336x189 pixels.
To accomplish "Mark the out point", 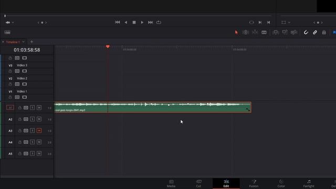I will (x=268, y=22).
